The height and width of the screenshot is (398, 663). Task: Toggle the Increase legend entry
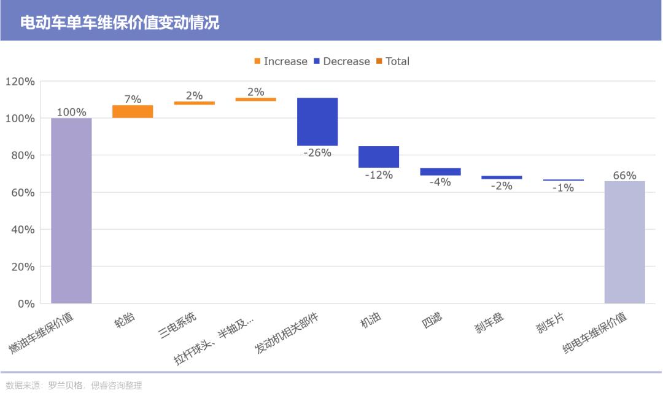[285, 61]
